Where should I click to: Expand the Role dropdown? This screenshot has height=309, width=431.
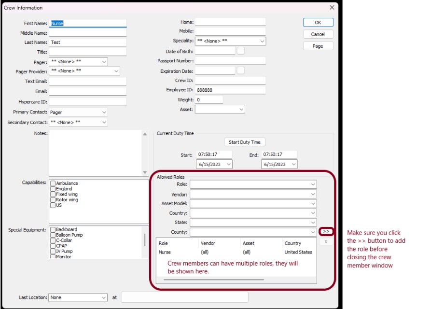(x=253, y=184)
